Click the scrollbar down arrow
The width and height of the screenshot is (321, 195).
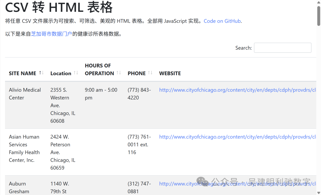[x=319, y=193]
